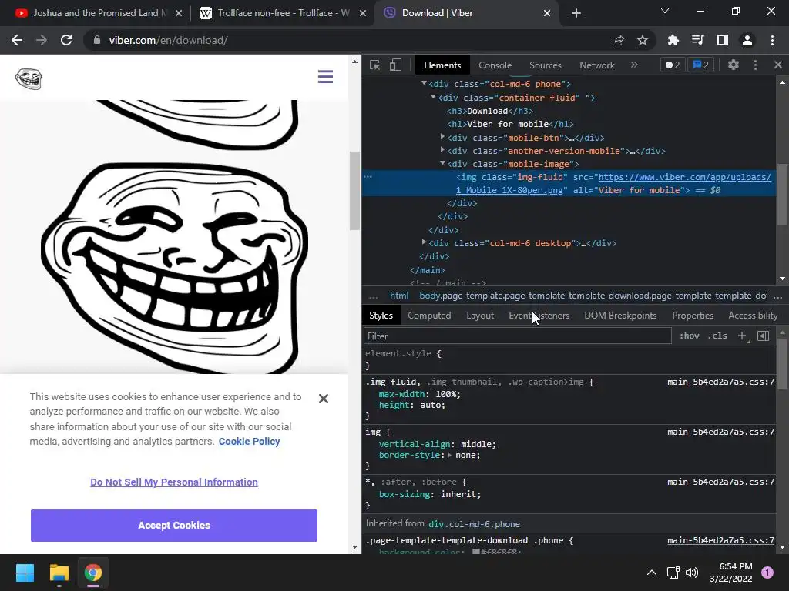Open a new browser tab

pyautogui.click(x=576, y=13)
